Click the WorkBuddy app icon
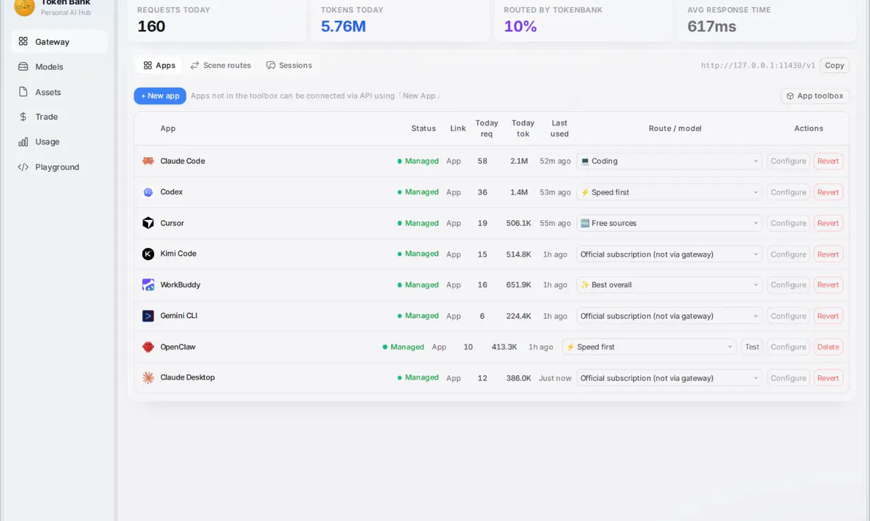The width and height of the screenshot is (870, 521). point(148,284)
